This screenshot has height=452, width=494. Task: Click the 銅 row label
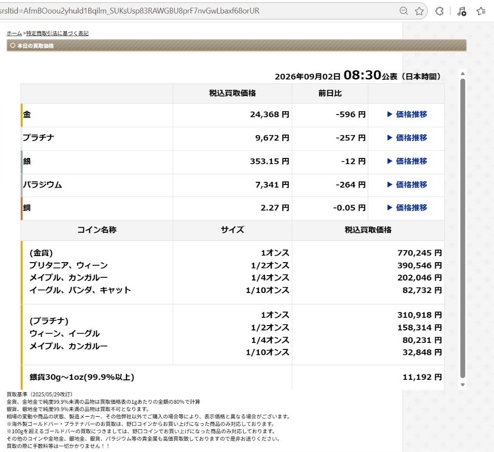coord(27,208)
